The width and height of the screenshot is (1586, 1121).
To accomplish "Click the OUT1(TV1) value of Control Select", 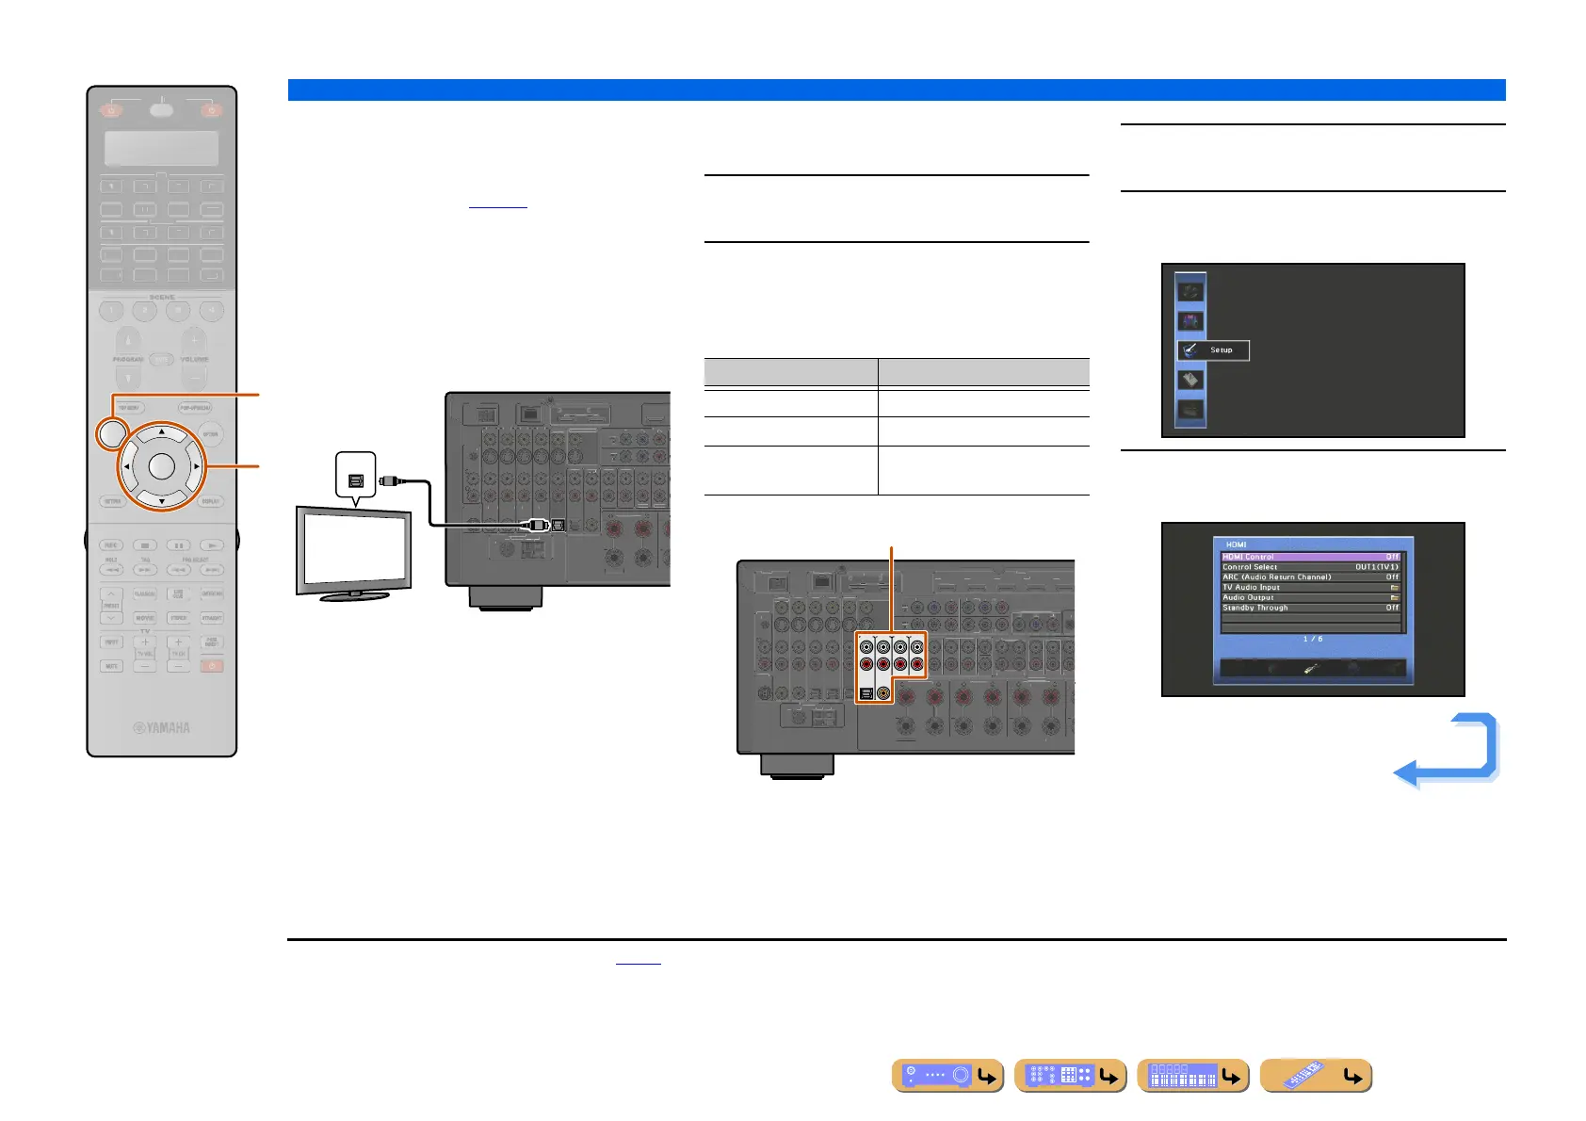I will click(x=1377, y=567).
